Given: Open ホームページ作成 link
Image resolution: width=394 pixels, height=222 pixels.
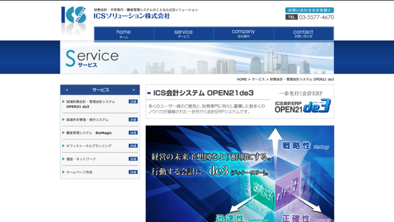Looking at the screenshot, I should (79, 172).
